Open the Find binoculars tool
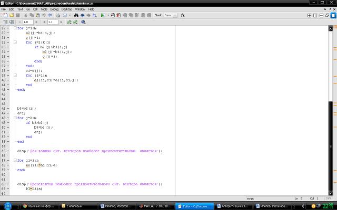 pyautogui.click(x=76, y=16)
